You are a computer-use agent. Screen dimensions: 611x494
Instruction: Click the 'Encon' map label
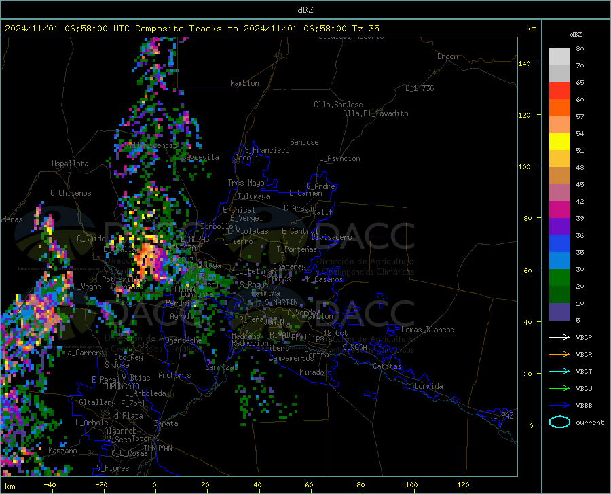tap(447, 56)
